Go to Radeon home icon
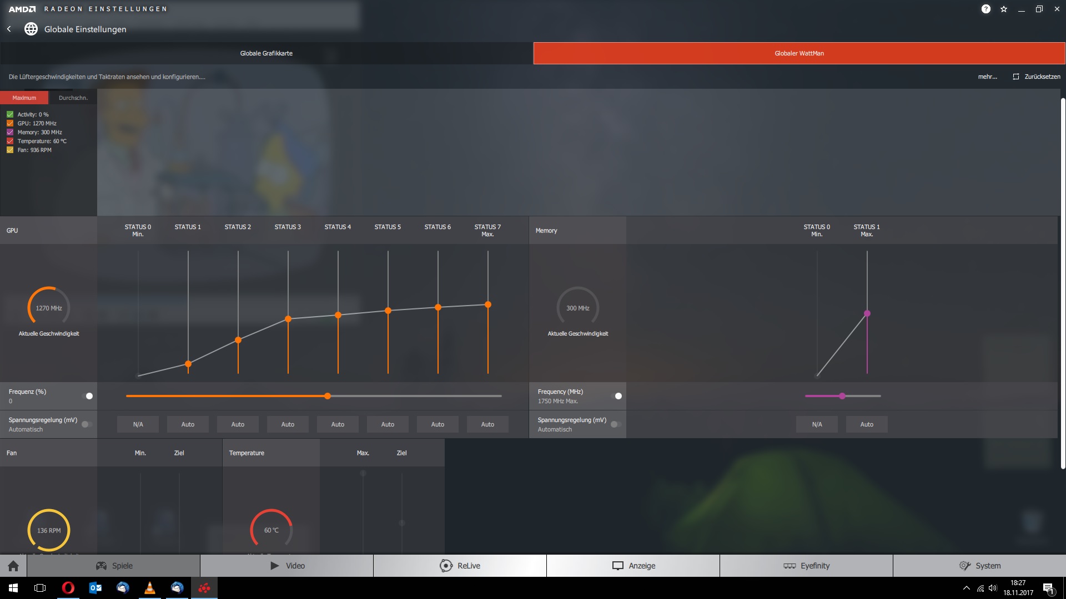The width and height of the screenshot is (1066, 599). pos(13,566)
